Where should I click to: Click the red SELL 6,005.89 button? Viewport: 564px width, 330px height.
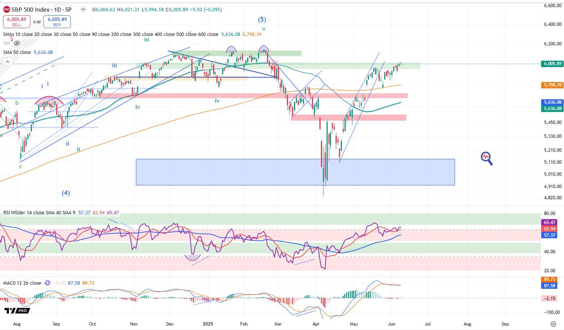[16, 22]
